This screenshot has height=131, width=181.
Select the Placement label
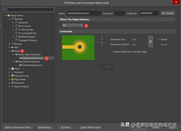[x=19, y=83]
